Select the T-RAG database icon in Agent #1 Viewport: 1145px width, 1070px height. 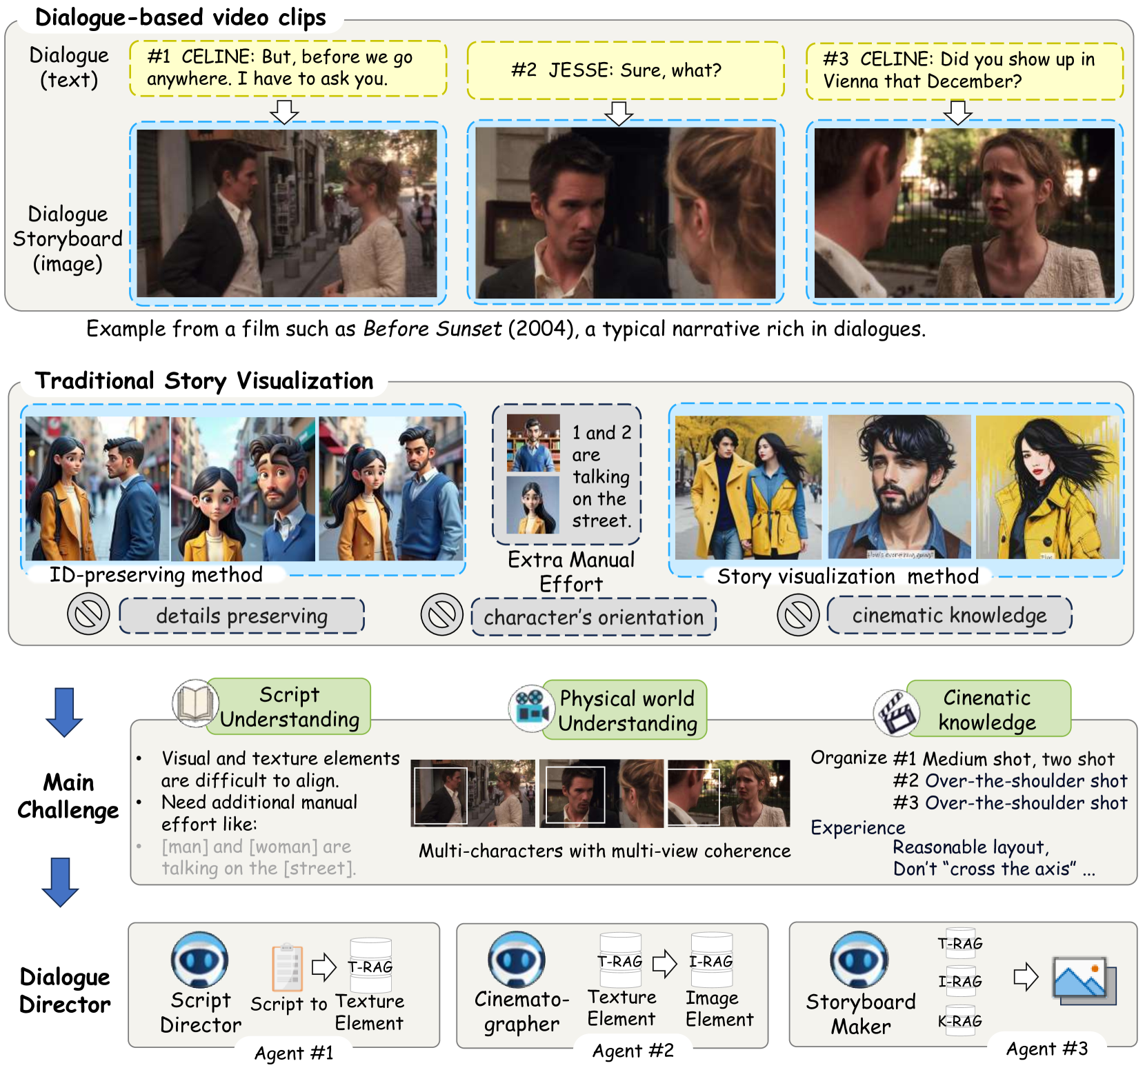click(370, 965)
